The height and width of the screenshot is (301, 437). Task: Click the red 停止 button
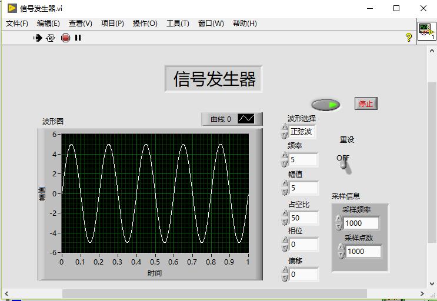click(x=366, y=103)
